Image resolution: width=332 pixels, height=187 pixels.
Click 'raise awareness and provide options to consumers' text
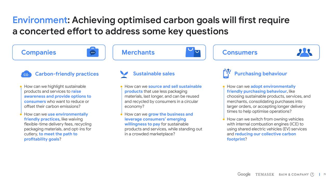pos(58,96)
